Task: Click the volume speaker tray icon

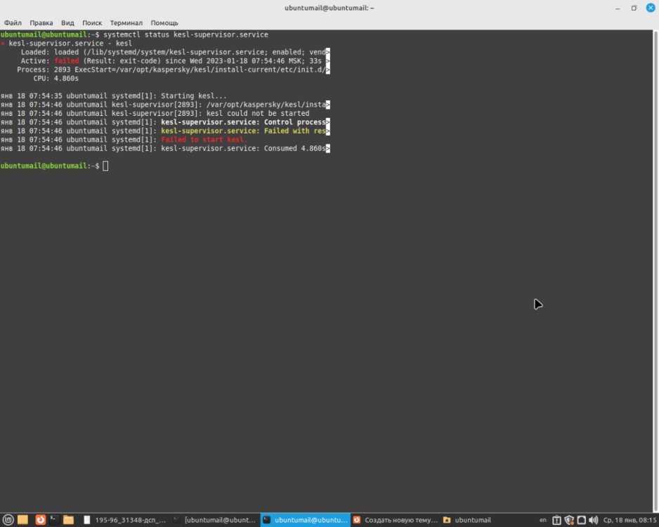Action: pos(594,520)
